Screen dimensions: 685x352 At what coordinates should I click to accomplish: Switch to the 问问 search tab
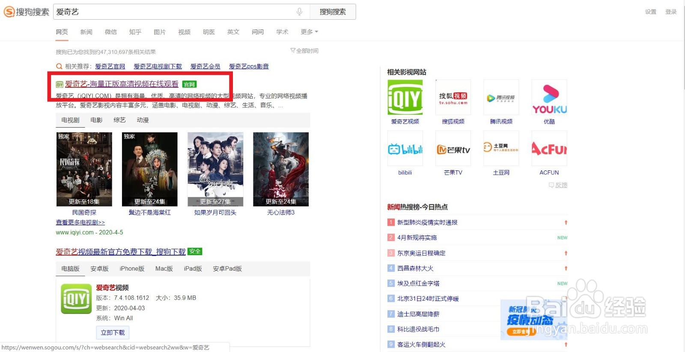point(258,32)
